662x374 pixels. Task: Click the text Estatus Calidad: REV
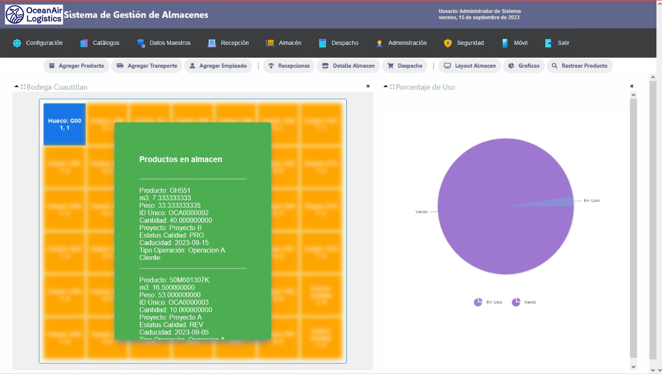[x=171, y=325]
